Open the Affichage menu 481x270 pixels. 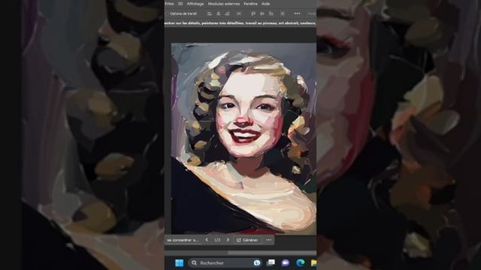click(195, 4)
